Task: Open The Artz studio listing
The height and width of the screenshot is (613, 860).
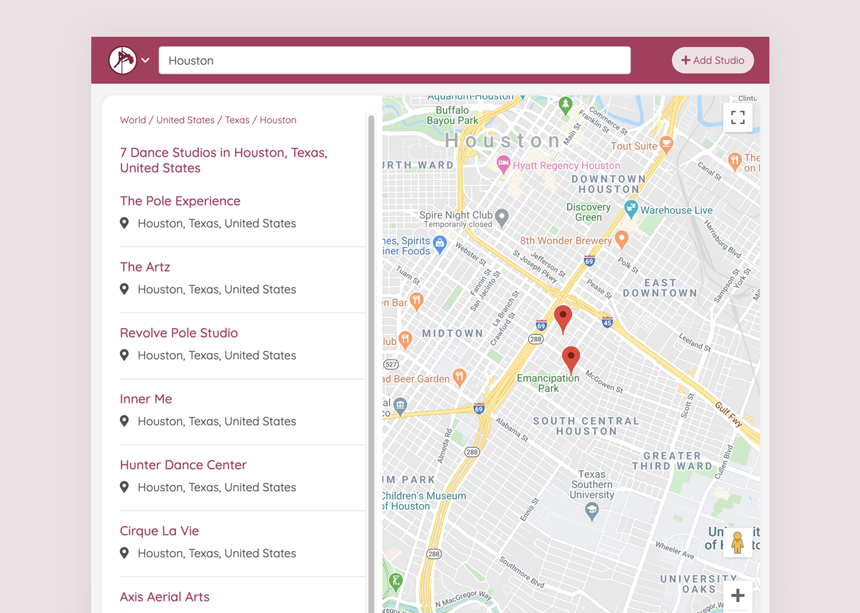Action: pyautogui.click(x=145, y=267)
